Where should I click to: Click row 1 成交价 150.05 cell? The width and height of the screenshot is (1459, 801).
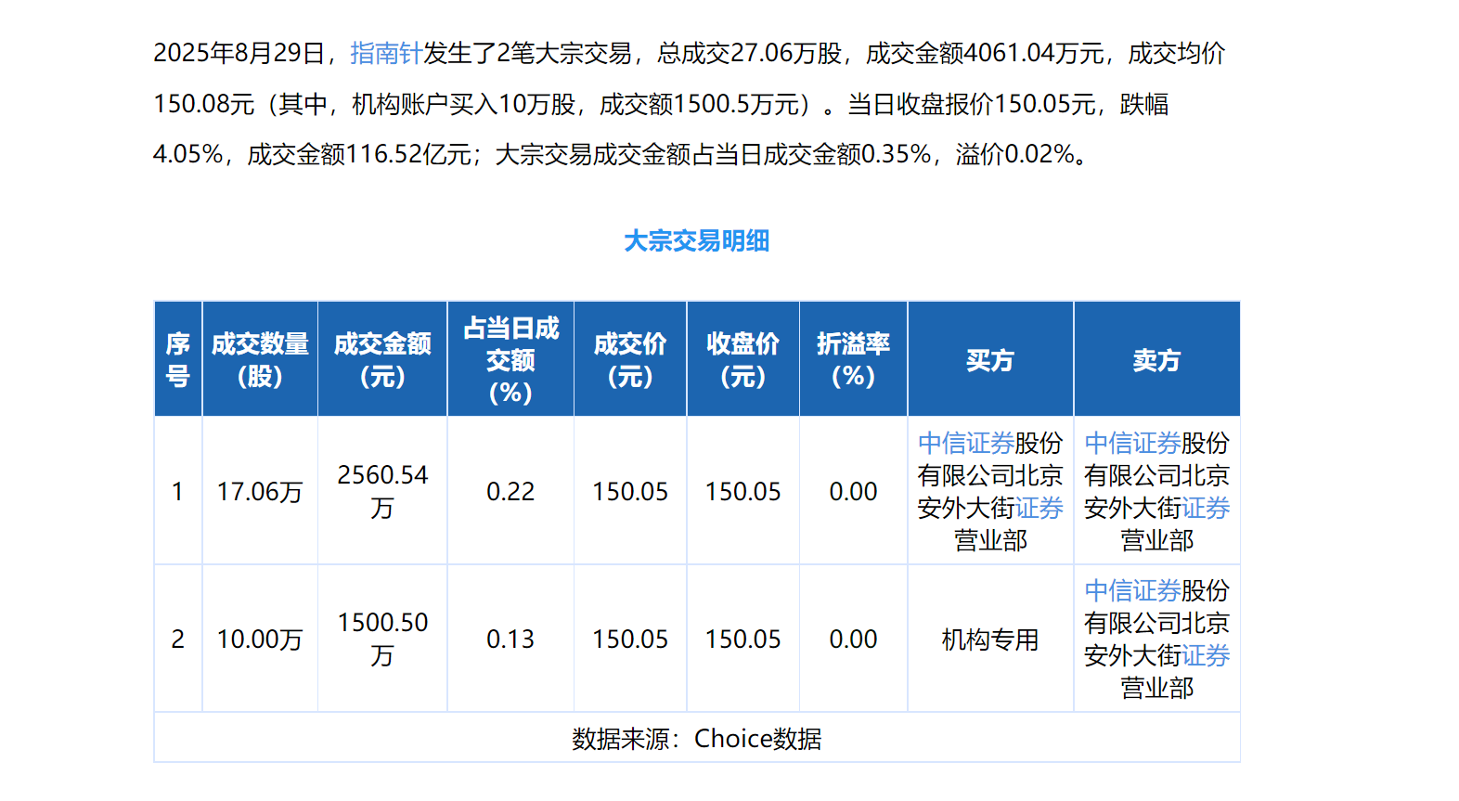pyautogui.click(x=630, y=491)
